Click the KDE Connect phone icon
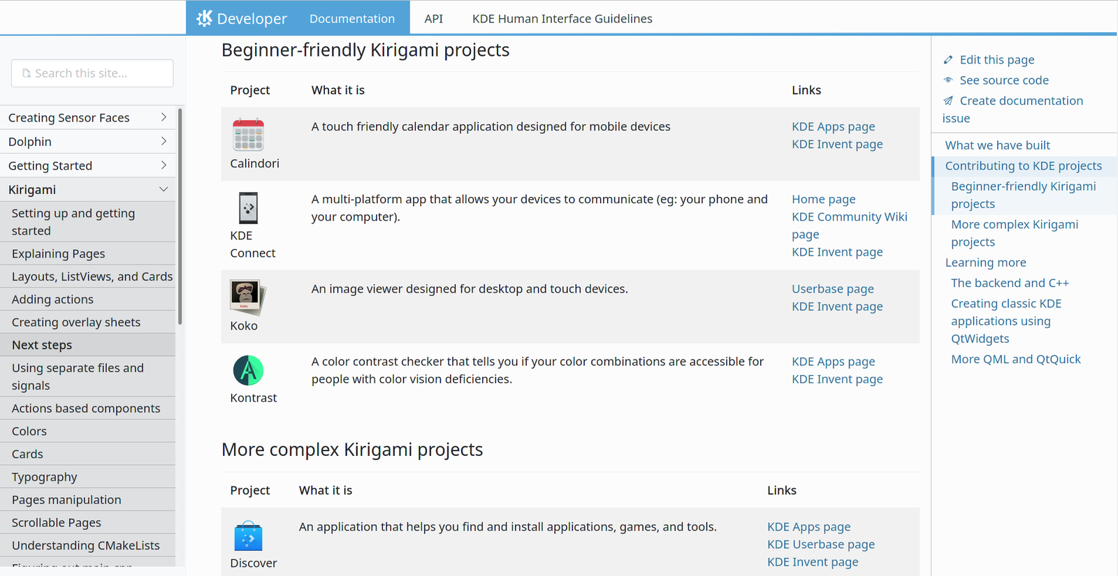This screenshot has height=576, width=1118. pyautogui.click(x=248, y=208)
